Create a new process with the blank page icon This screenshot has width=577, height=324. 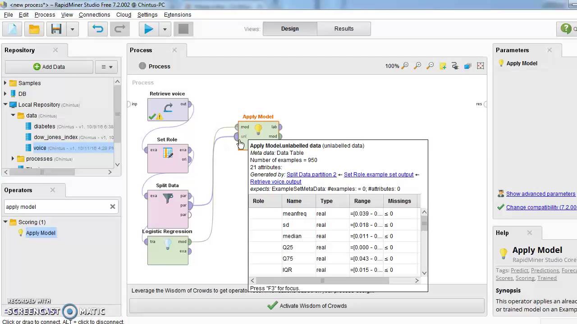[x=13, y=29]
